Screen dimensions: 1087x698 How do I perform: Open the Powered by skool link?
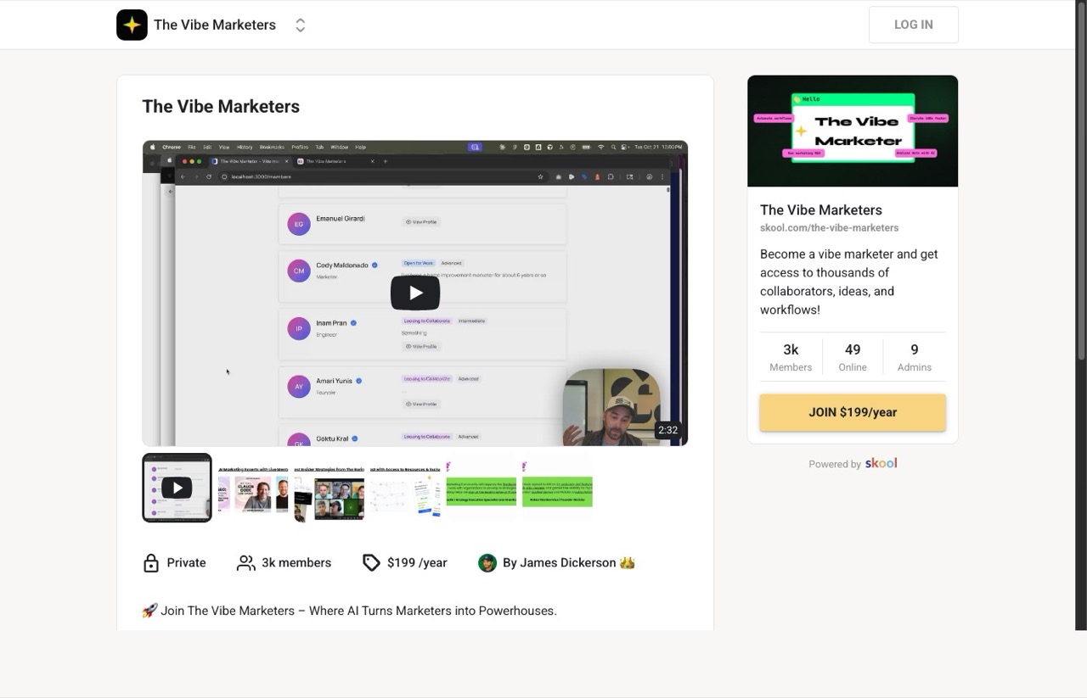853,463
